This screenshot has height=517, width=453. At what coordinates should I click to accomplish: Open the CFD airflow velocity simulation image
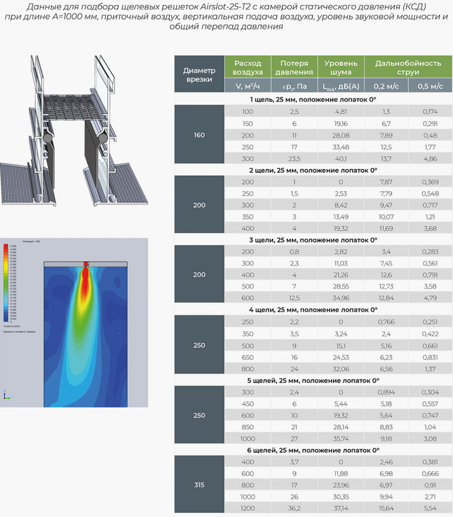(x=74, y=322)
